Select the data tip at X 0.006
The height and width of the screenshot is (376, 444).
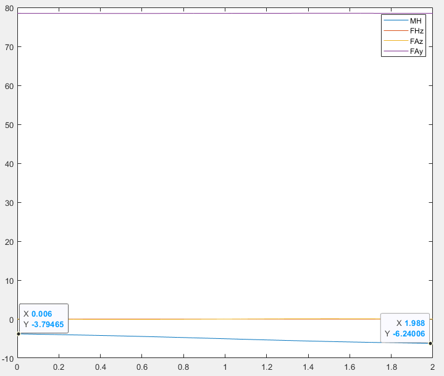44,318
